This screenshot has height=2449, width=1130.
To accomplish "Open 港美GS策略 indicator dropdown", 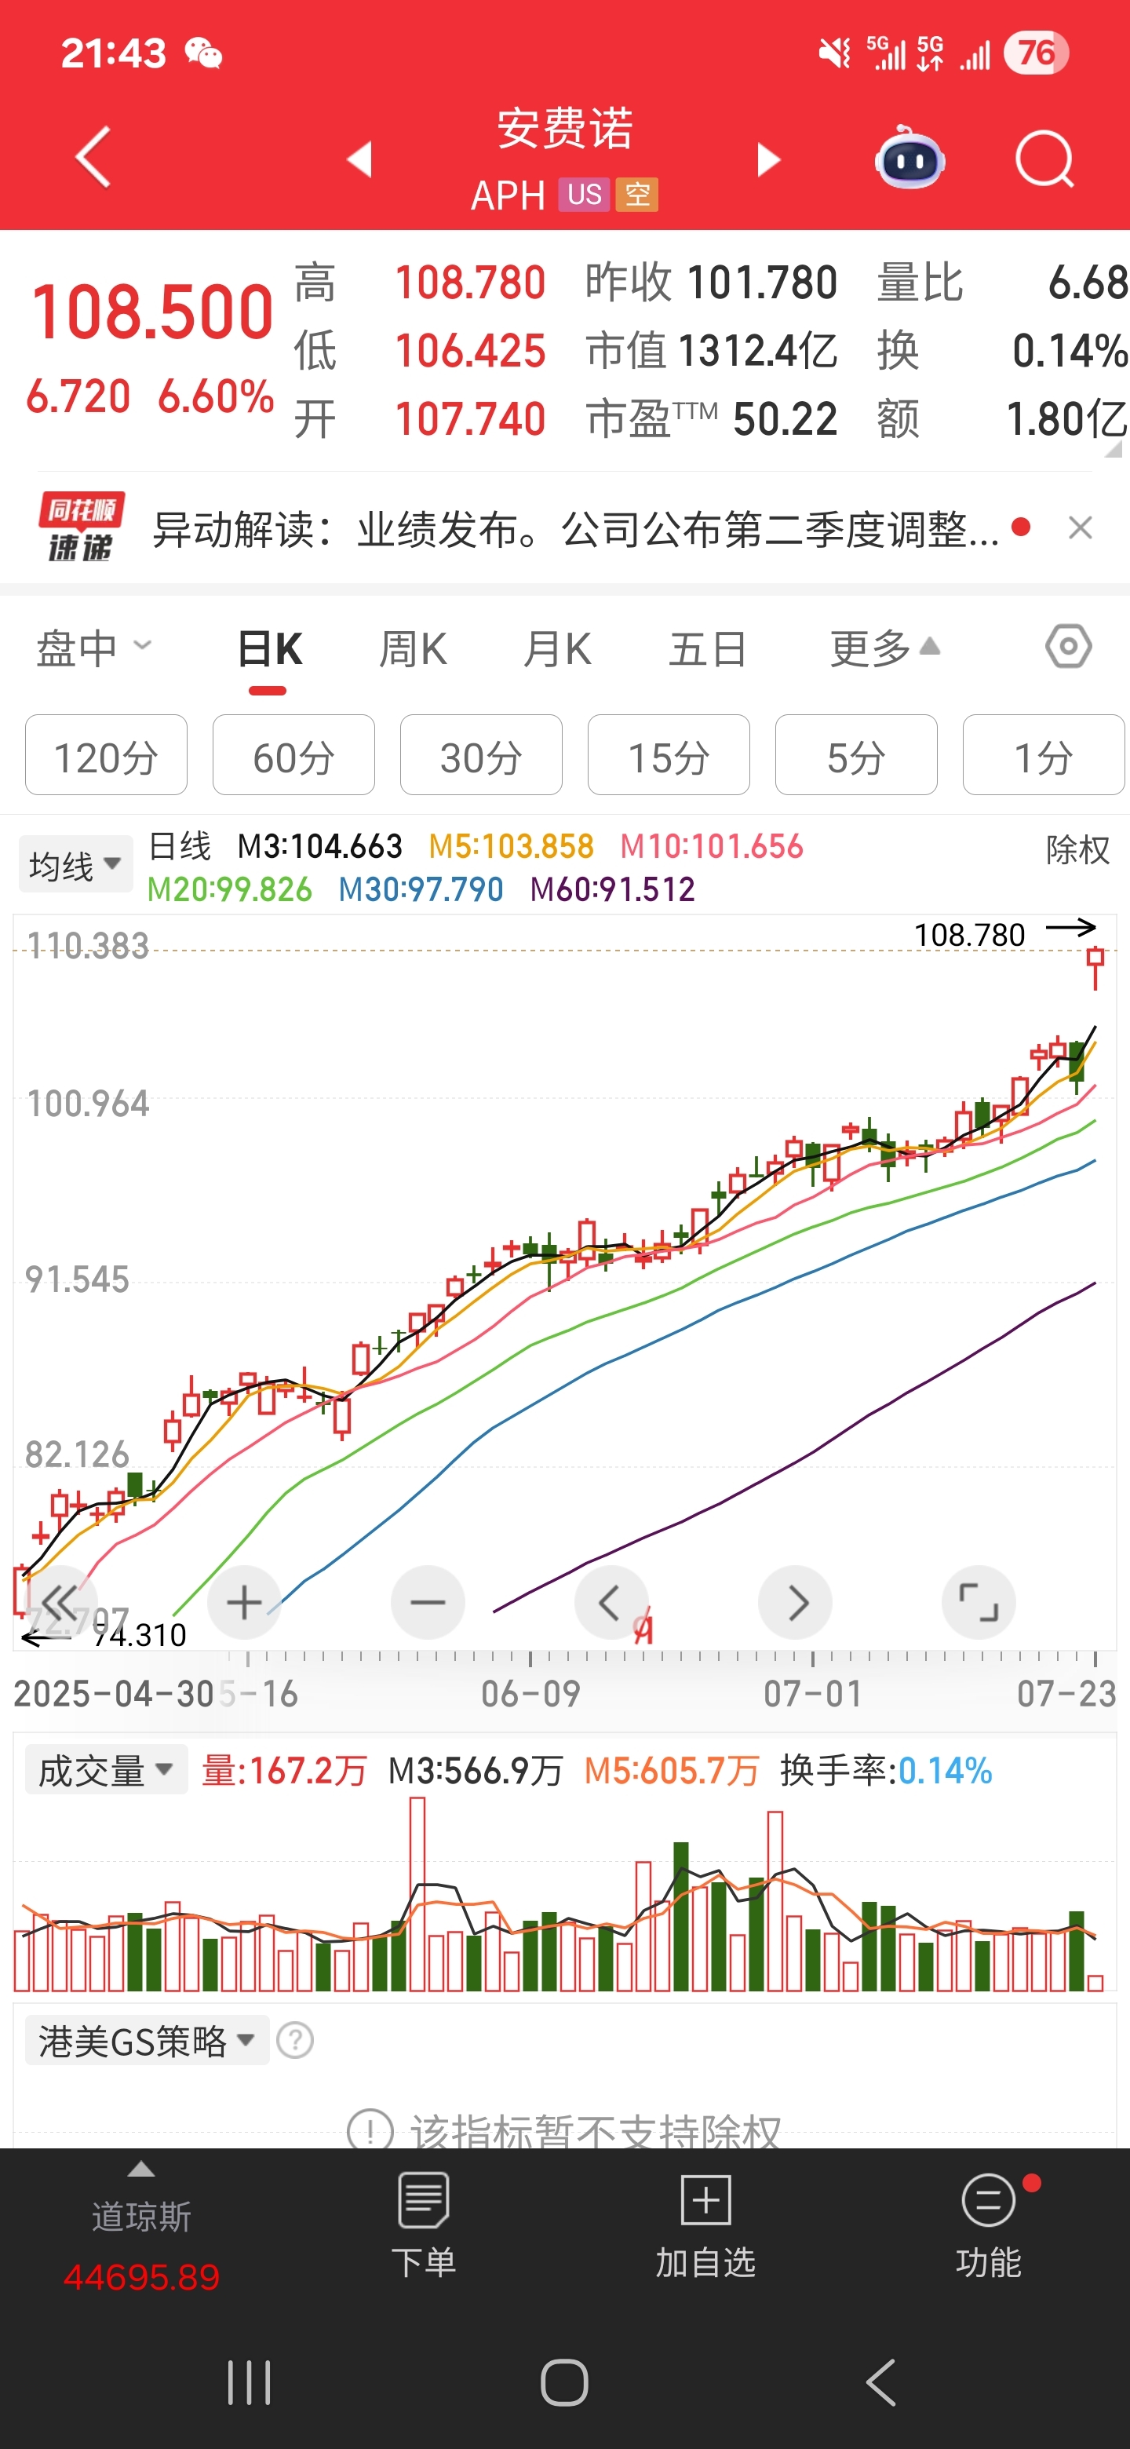I will [148, 2041].
